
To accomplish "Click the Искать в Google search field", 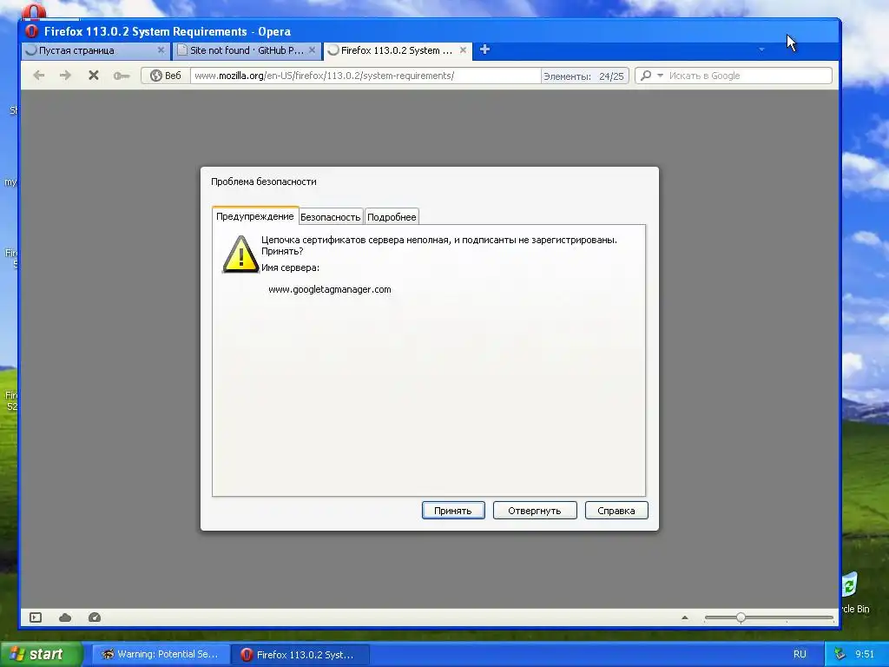I will (x=749, y=76).
